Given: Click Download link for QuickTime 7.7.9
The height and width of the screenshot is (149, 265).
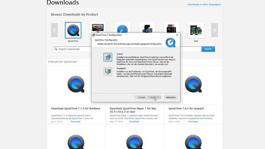Looking at the screenshot, I should coord(75,122).
